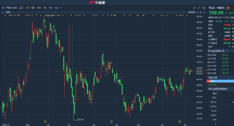Click the 代码 column header
The height and width of the screenshot is (126, 234).
[214, 93]
